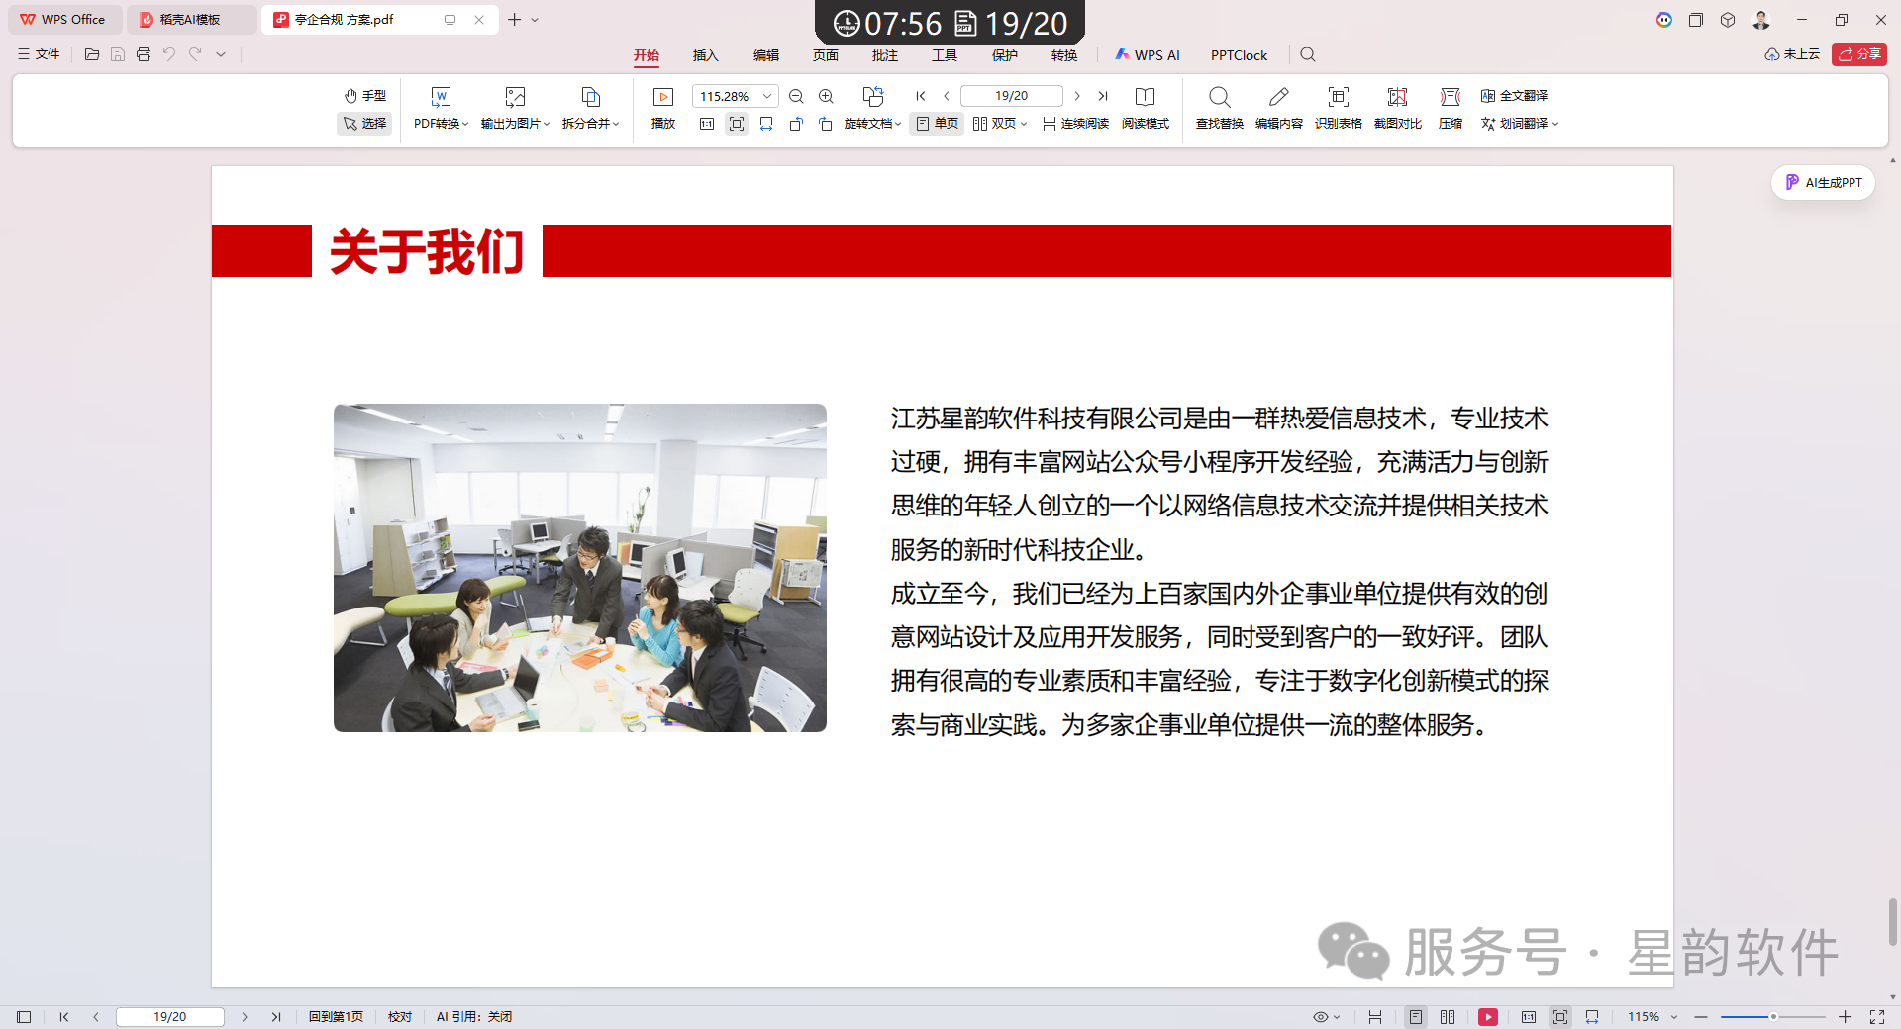This screenshot has height=1029, width=1901.
Task: Click AI生成PPT button
Action: point(1823,183)
